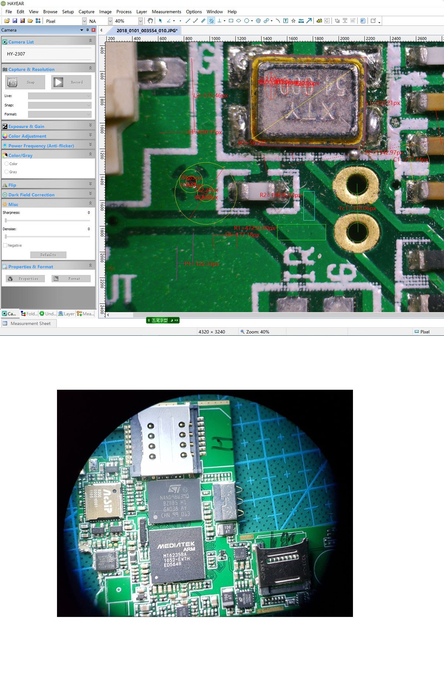This screenshot has height=681, width=444.
Task: Choose the polygon star tool
Action: tap(293, 21)
